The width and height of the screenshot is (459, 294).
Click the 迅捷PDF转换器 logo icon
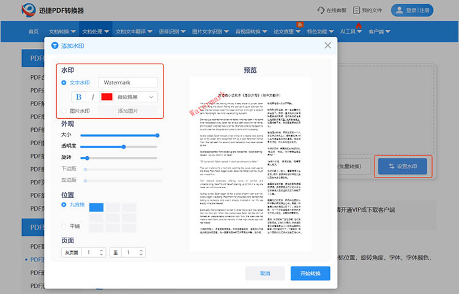point(29,10)
